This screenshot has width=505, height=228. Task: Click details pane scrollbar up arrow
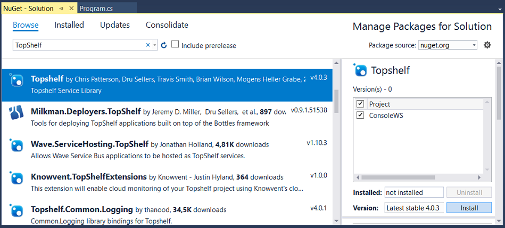click(x=499, y=63)
